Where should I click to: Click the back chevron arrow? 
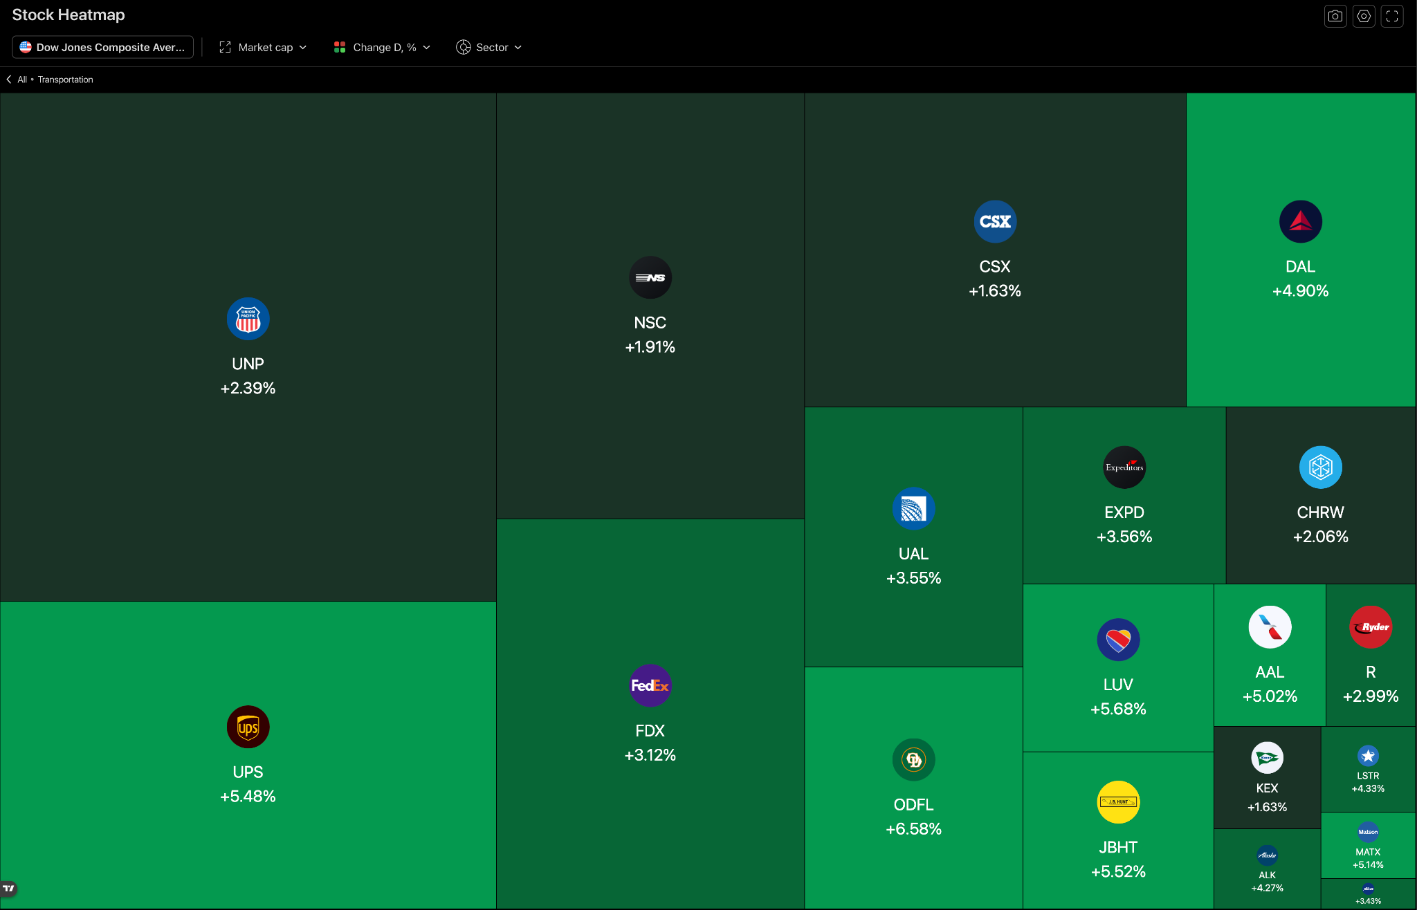(9, 80)
